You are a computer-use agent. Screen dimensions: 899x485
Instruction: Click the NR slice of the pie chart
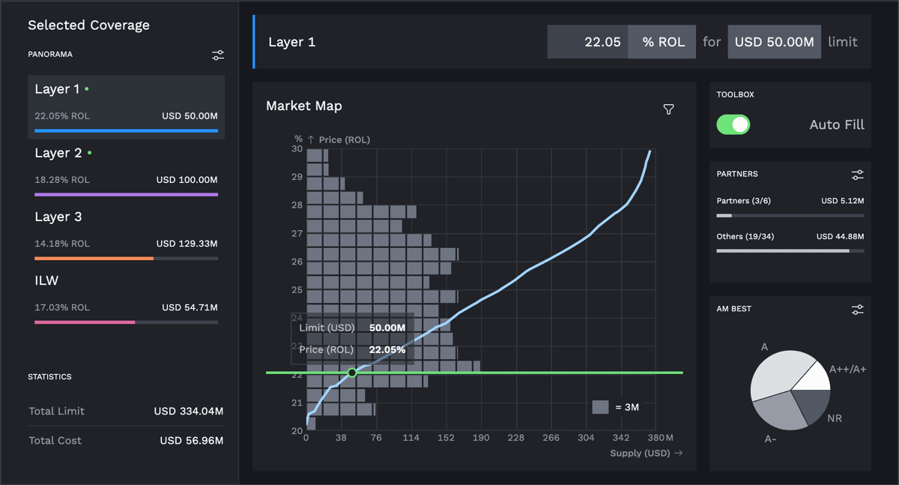pyautogui.click(x=813, y=405)
